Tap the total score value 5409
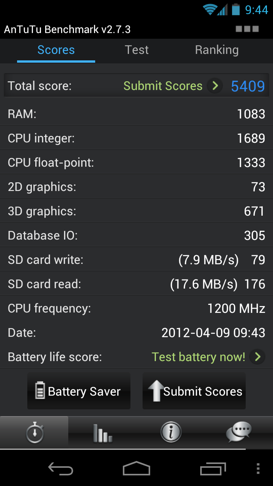Viewport: 273px width, 486px height. pyautogui.click(x=248, y=86)
